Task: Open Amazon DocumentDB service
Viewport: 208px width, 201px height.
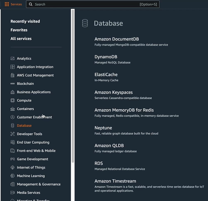Action: click(117, 39)
